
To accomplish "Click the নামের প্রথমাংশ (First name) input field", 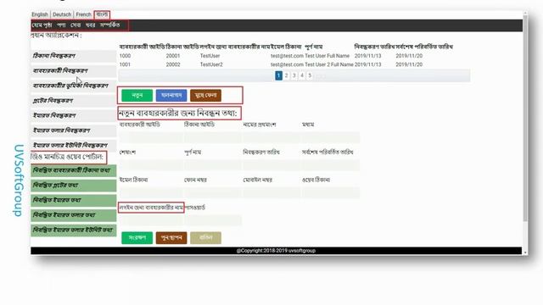I will pyautogui.click(x=271, y=137).
